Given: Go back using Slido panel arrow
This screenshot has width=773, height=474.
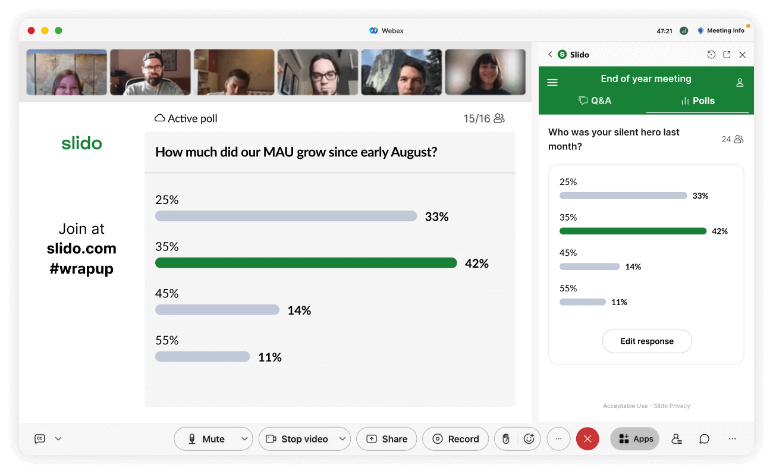Looking at the screenshot, I should [550, 55].
